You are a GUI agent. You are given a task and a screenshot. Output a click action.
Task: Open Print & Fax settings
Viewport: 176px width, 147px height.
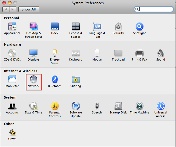click(x=139, y=53)
